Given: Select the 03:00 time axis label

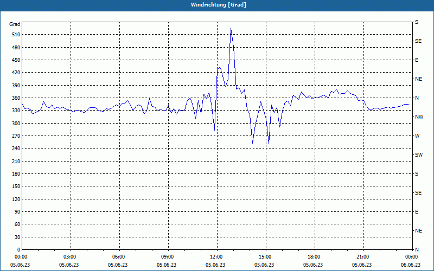Looking at the screenshot, I should pos(69,256).
